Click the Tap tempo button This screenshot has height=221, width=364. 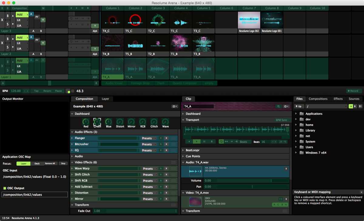(x=36, y=91)
